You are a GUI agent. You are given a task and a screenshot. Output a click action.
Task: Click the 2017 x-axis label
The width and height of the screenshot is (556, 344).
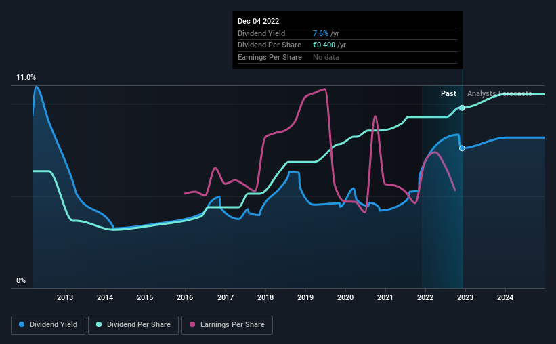pyautogui.click(x=226, y=297)
